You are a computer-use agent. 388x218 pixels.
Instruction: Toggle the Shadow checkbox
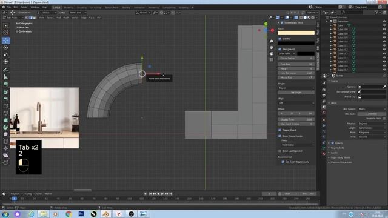(x=279, y=39)
